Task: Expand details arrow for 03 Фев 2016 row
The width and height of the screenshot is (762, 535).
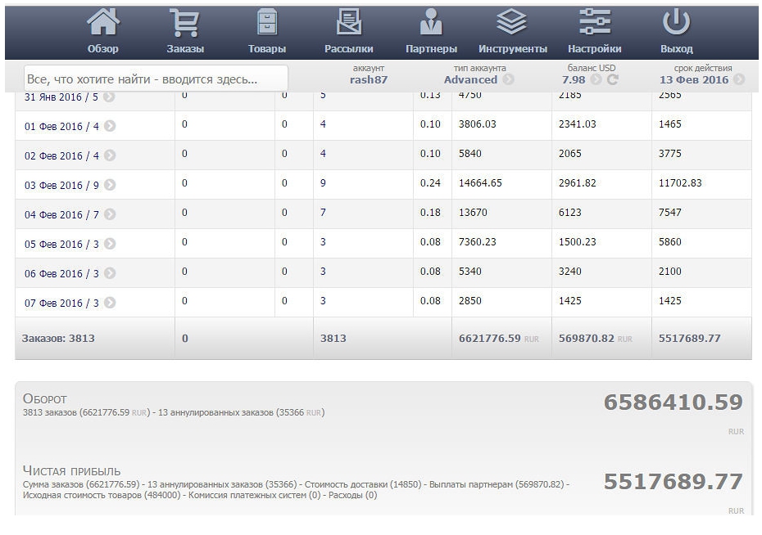Action: [x=110, y=186]
